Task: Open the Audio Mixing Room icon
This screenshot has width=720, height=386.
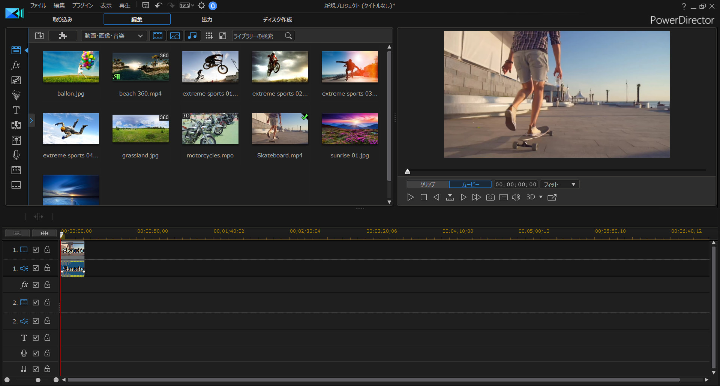Action: [16, 140]
